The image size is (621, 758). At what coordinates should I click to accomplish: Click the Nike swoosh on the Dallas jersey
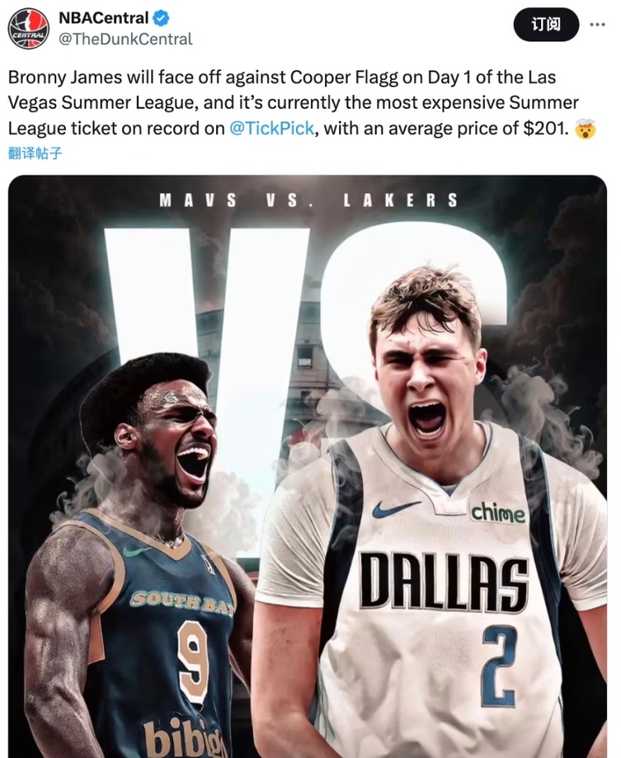click(x=394, y=509)
